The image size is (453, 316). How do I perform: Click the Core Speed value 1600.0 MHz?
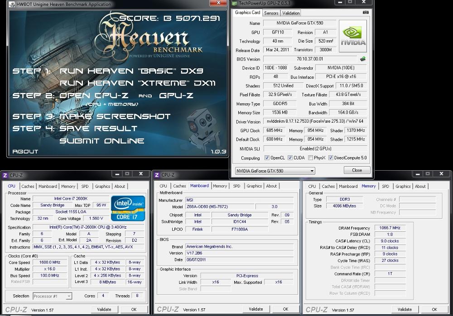click(x=50, y=262)
